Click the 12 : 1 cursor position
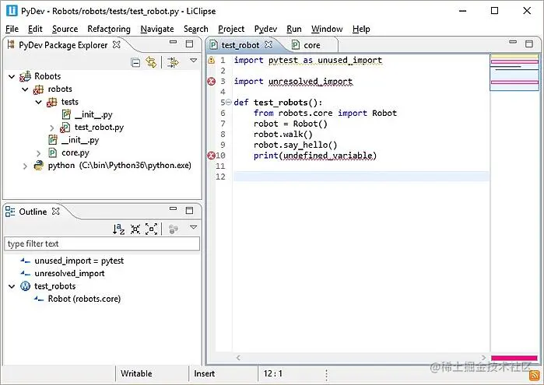This screenshot has height=385, width=544. [272, 373]
